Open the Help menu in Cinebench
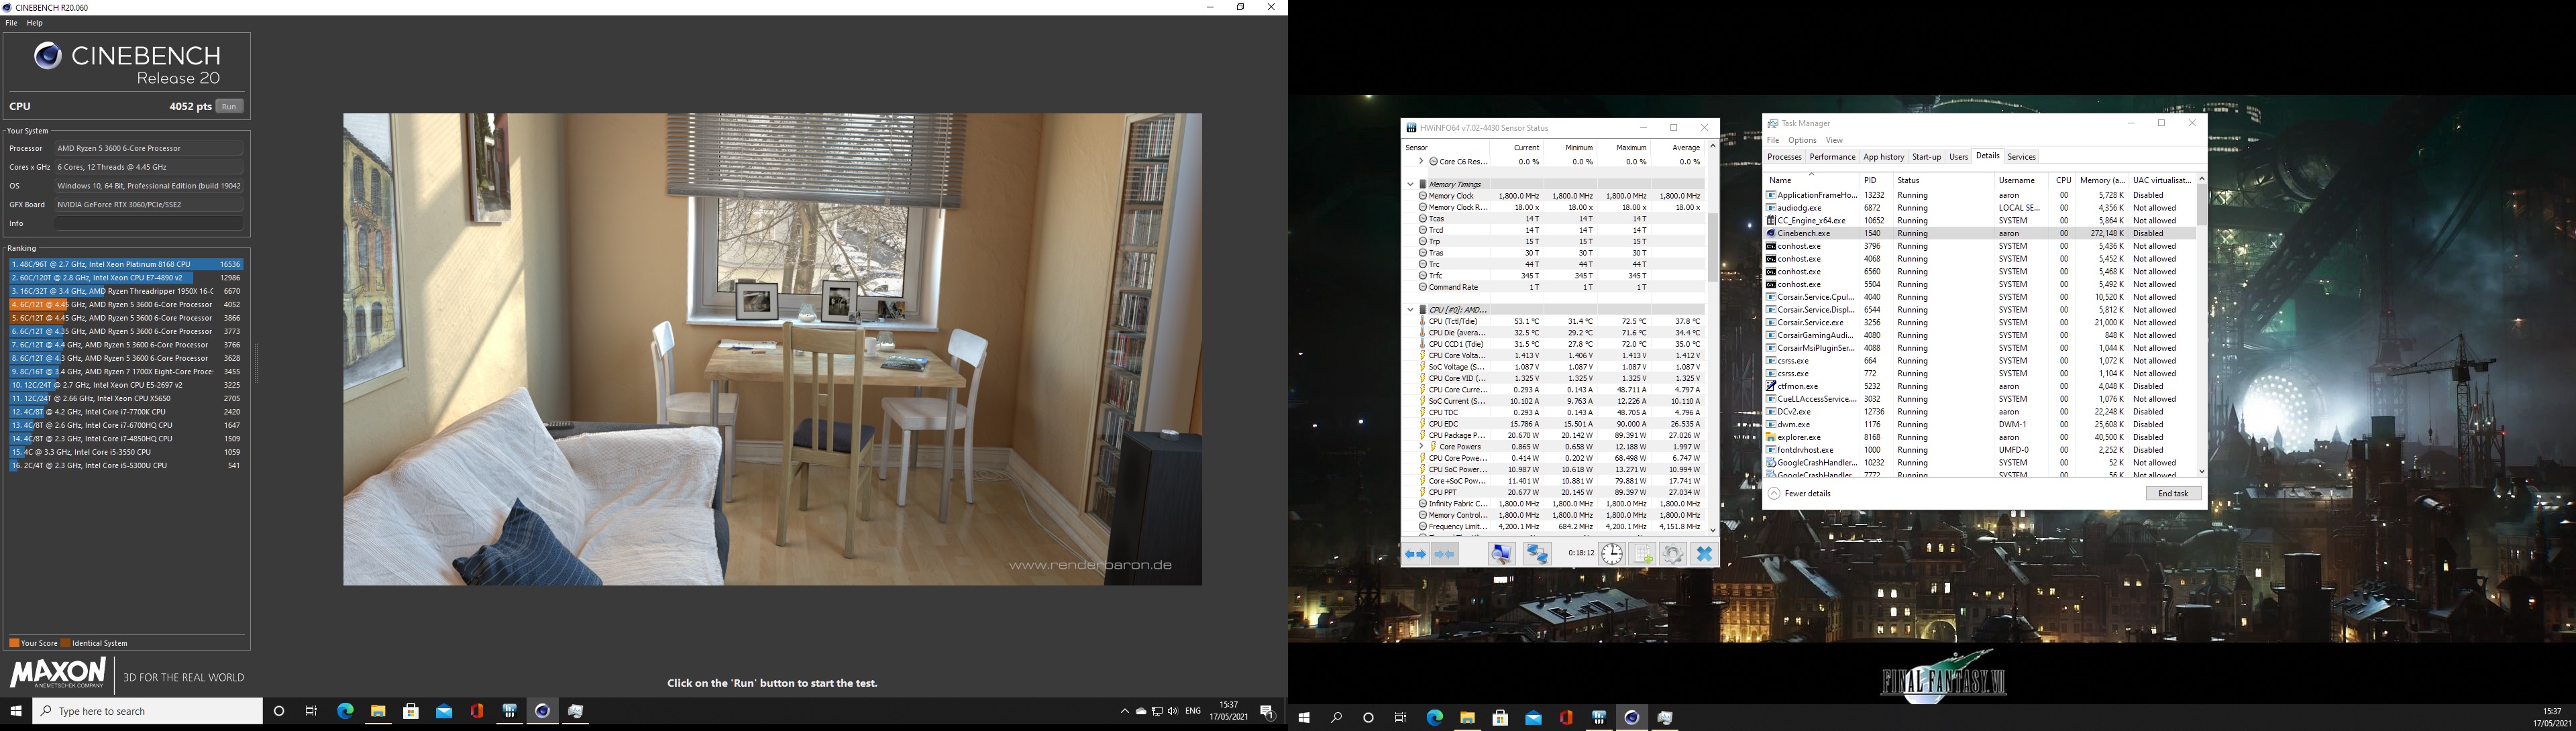 [x=35, y=23]
